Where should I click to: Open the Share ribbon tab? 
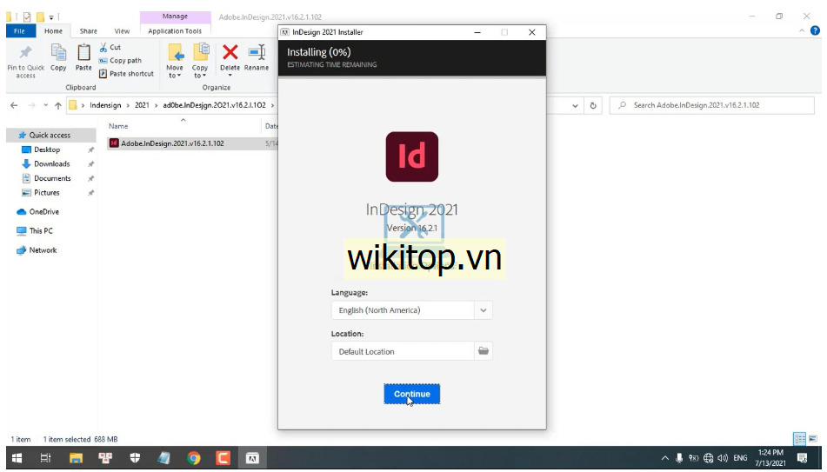pyautogui.click(x=89, y=31)
